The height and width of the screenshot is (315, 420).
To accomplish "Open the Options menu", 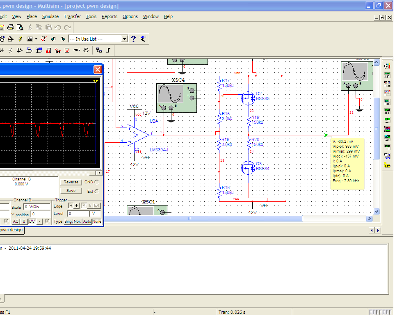I will 130,16.
